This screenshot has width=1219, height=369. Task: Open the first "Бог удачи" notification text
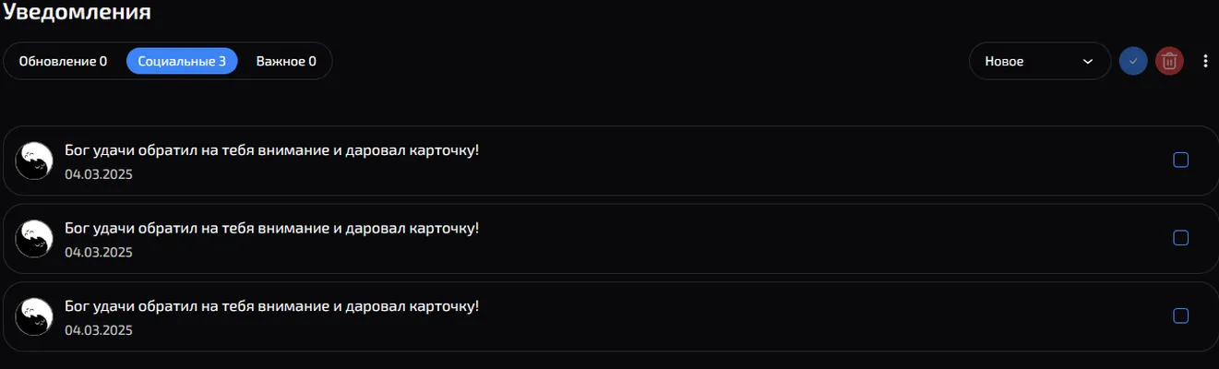tap(271, 150)
